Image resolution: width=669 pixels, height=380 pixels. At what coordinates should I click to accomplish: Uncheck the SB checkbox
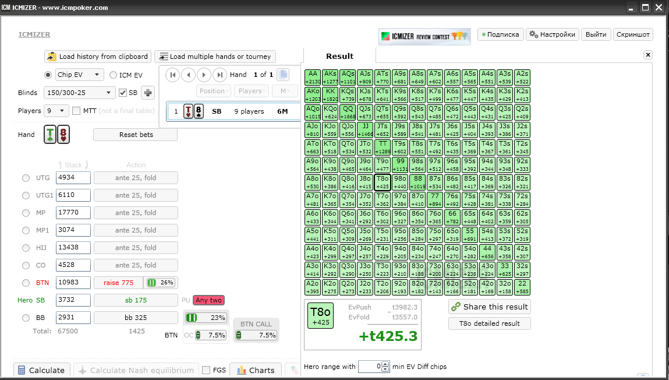pos(122,93)
